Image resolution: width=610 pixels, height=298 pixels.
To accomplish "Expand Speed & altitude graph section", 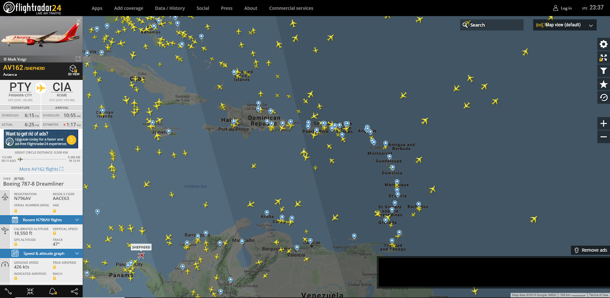I will point(41,253).
